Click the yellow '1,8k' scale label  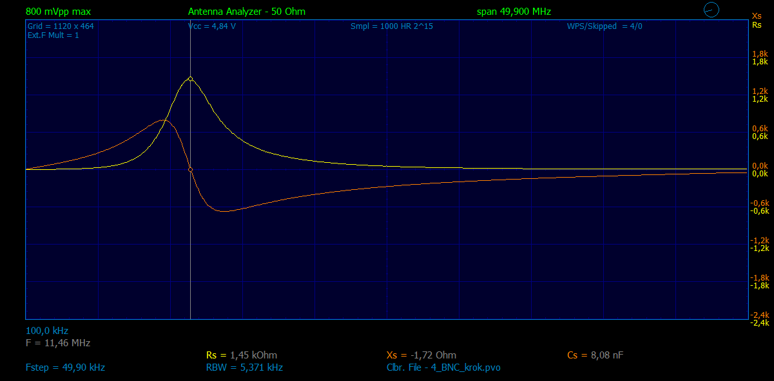point(760,62)
